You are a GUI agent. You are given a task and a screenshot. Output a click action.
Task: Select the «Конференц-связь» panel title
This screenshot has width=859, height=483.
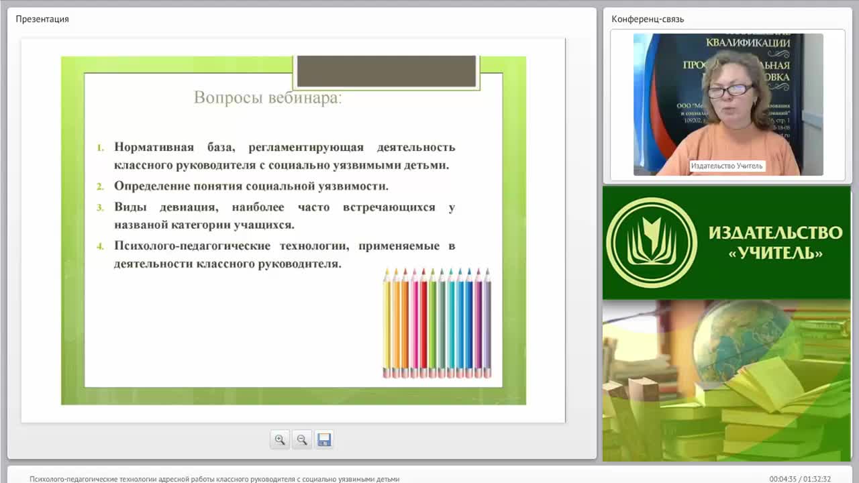click(648, 19)
